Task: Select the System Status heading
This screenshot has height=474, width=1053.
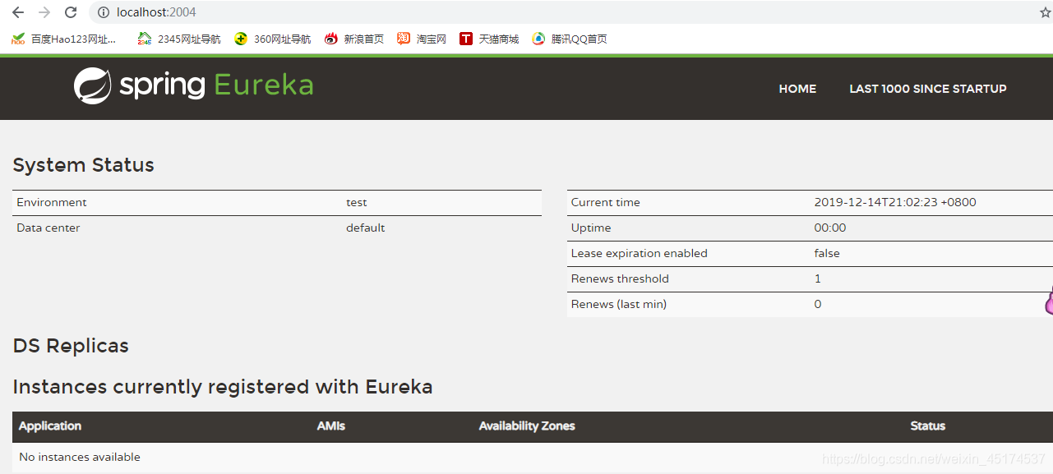Action: point(84,165)
